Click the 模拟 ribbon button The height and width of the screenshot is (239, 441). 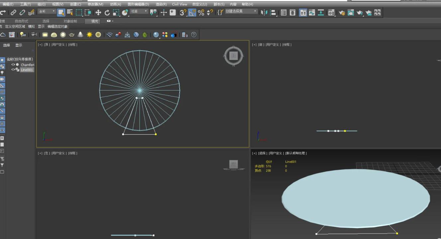pos(31,27)
